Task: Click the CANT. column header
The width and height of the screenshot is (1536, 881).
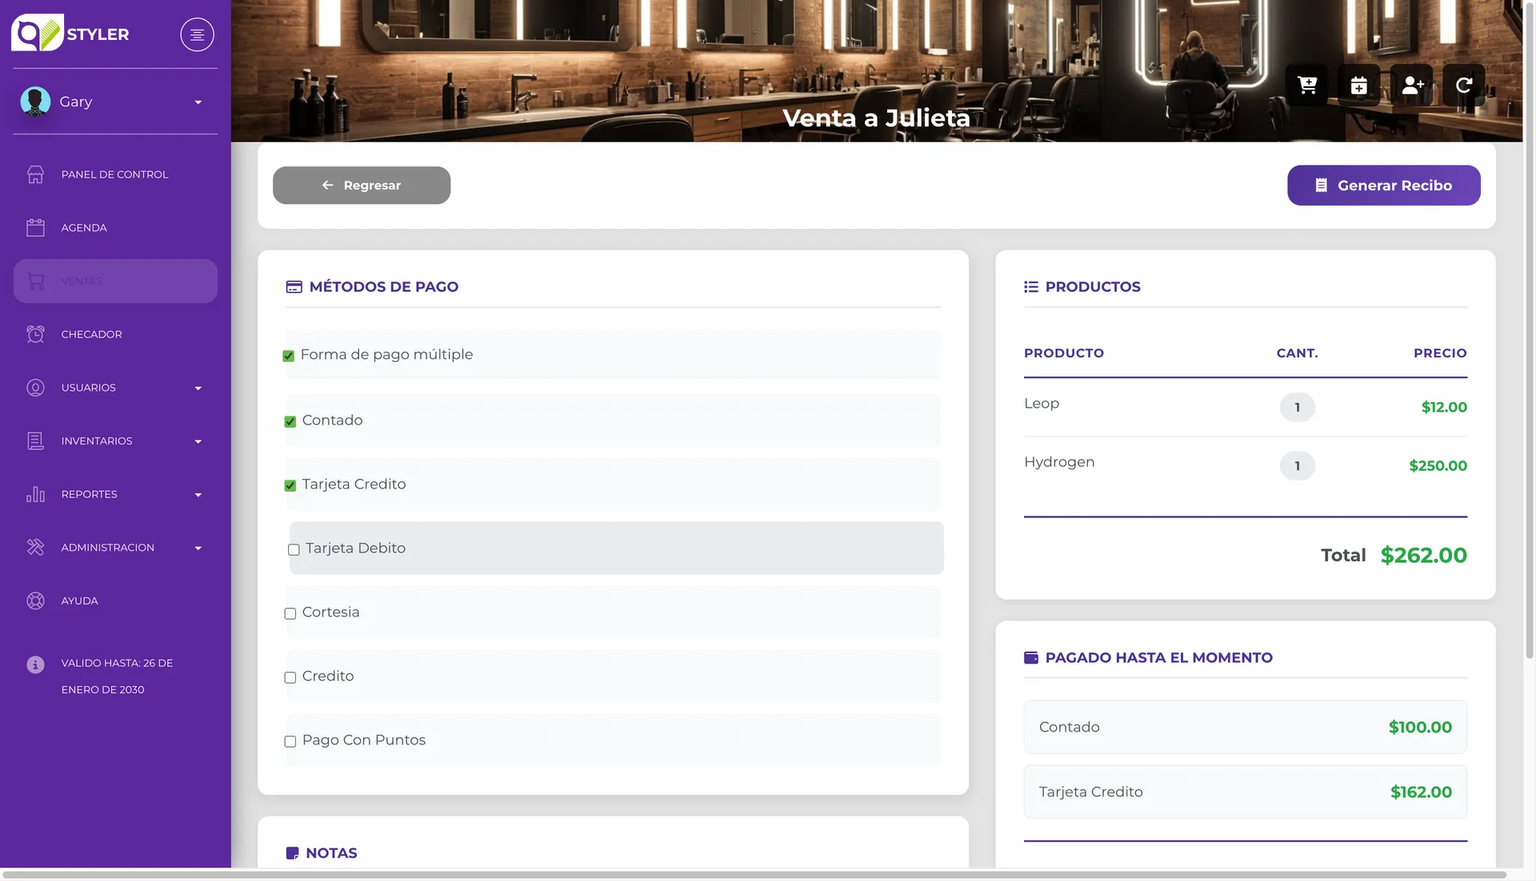Action: pos(1297,353)
